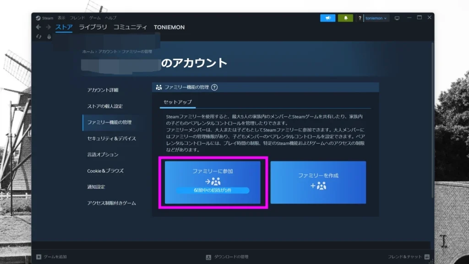
Task: Open the ヘルプ menu
Action: tap(111, 18)
